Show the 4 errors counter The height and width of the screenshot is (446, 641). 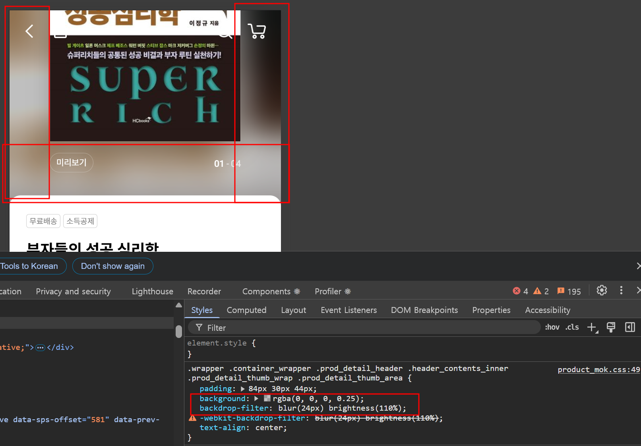[520, 291]
